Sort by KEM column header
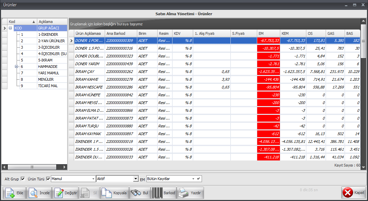The width and height of the screenshot is (368, 201). (x=293, y=33)
